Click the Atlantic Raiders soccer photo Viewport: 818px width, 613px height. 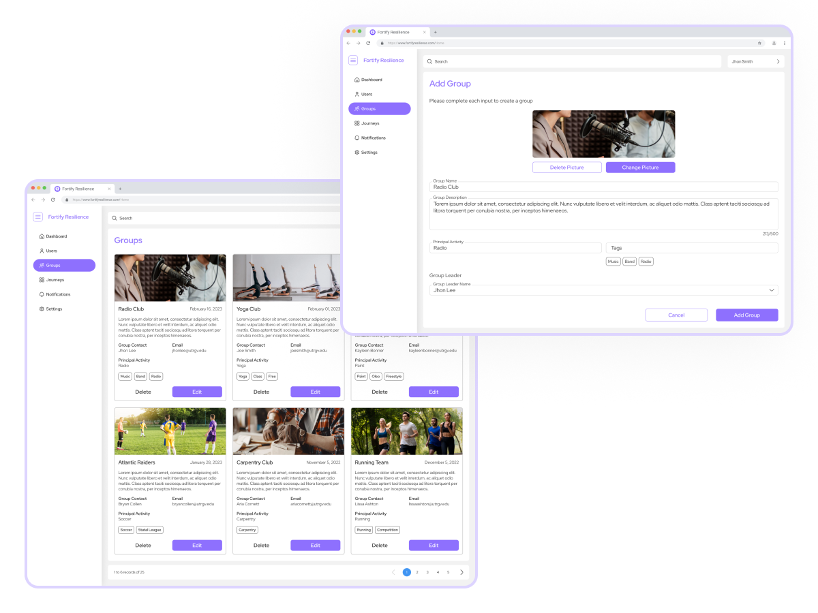pyautogui.click(x=170, y=432)
